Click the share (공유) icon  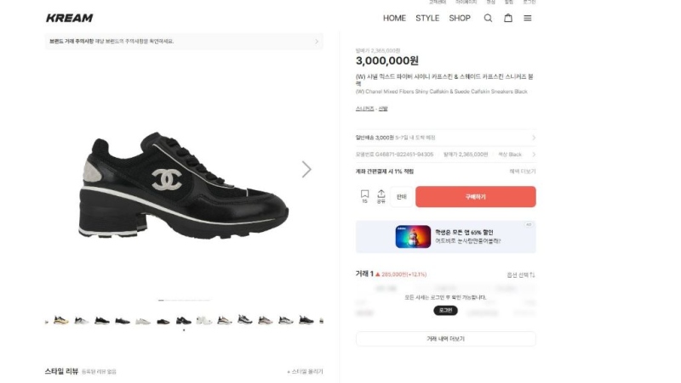click(381, 196)
